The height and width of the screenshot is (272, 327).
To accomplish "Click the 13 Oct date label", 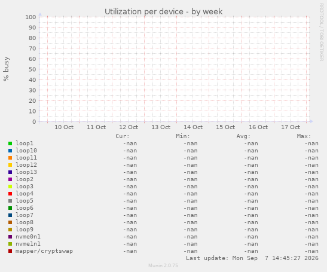I will point(161,127).
